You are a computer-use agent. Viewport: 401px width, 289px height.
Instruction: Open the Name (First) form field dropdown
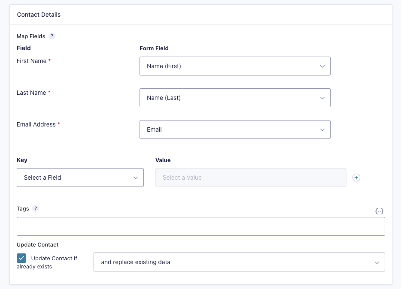coord(235,66)
